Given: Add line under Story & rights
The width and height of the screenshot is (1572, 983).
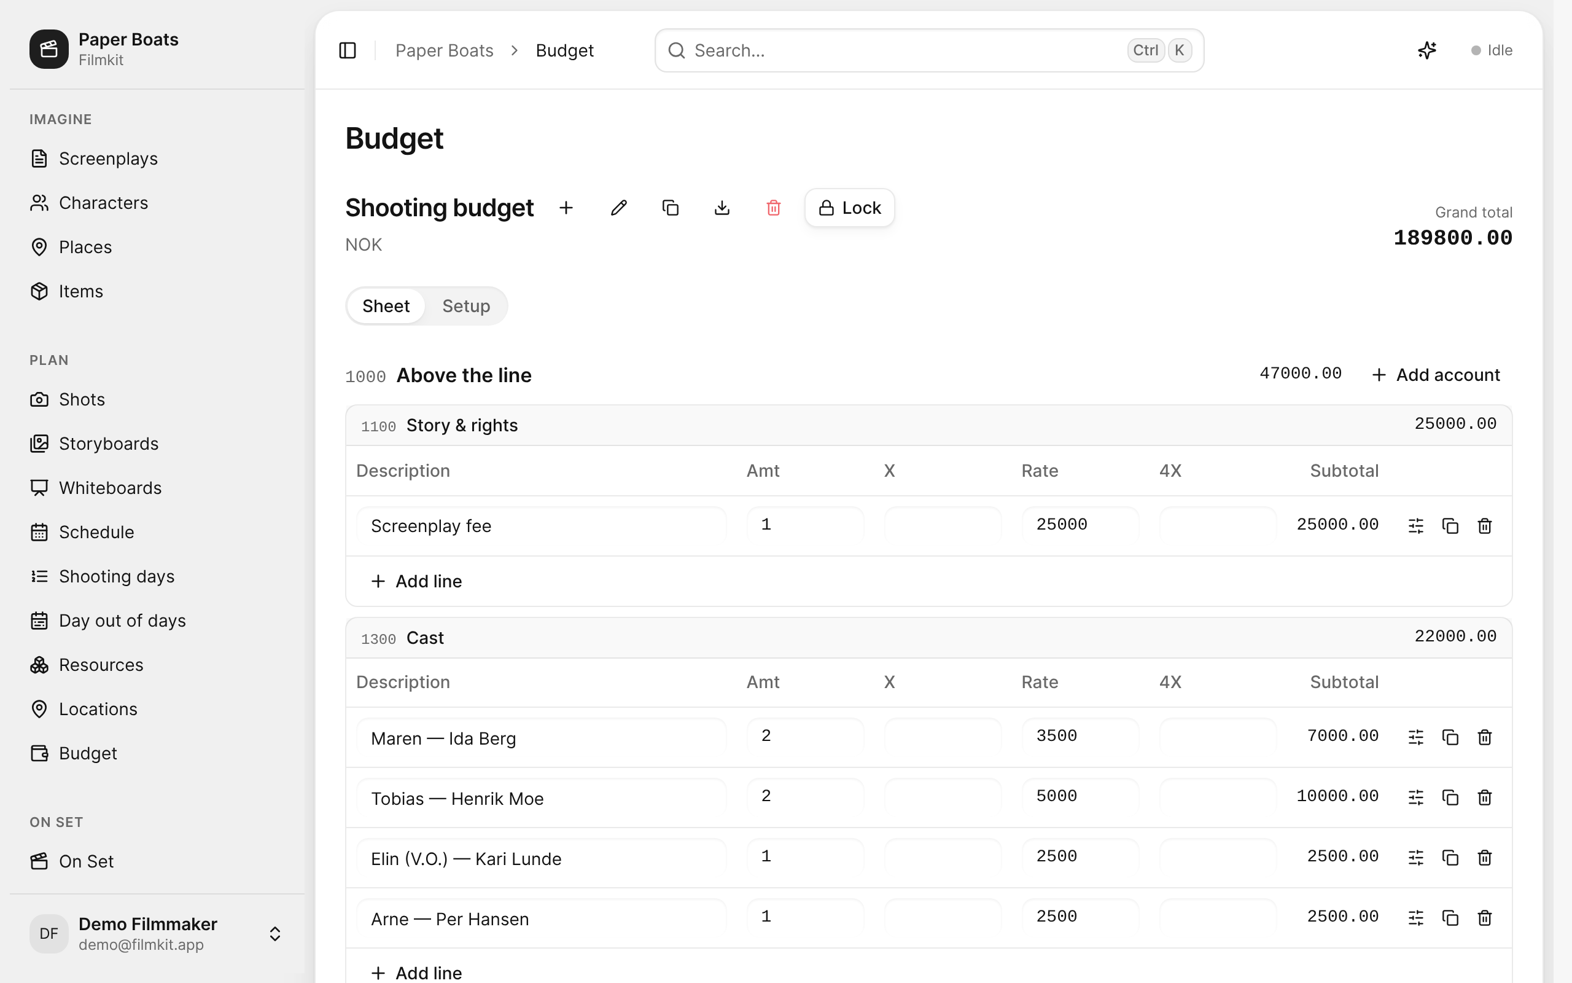Looking at the screenshot, I should coord(416,581).
